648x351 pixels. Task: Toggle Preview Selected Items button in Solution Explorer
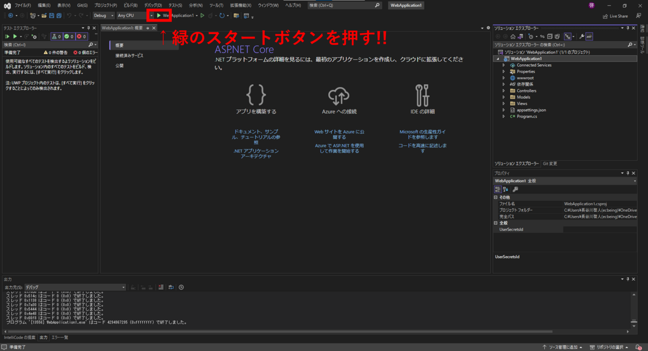589,36
